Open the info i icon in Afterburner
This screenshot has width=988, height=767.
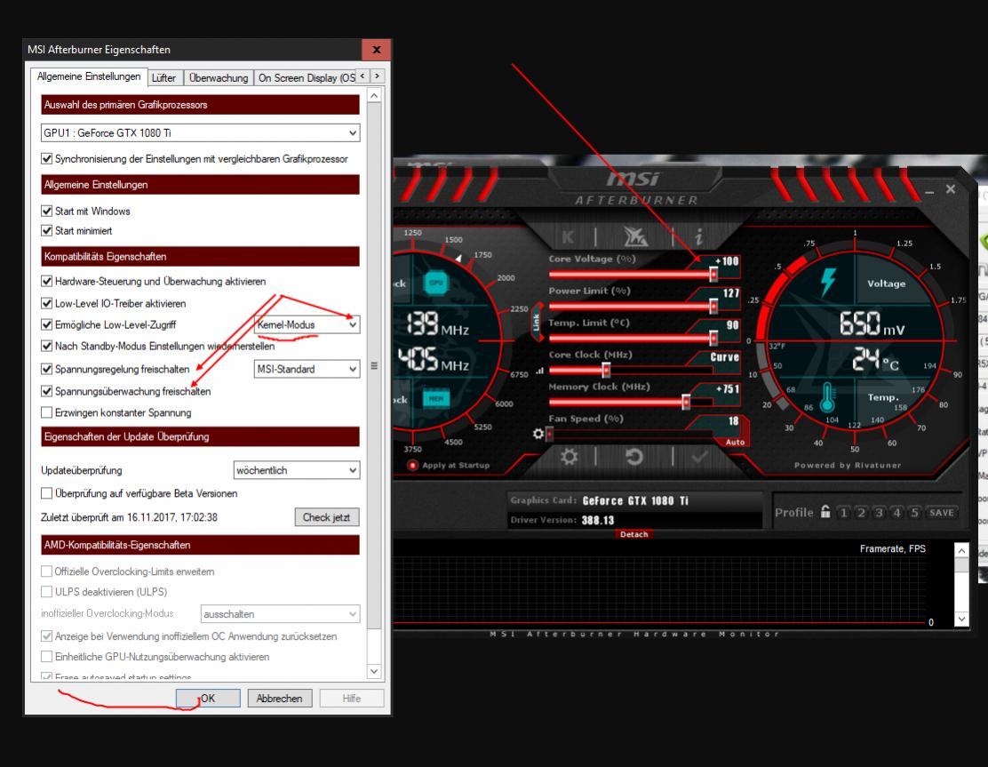click(x=698, y=237)
